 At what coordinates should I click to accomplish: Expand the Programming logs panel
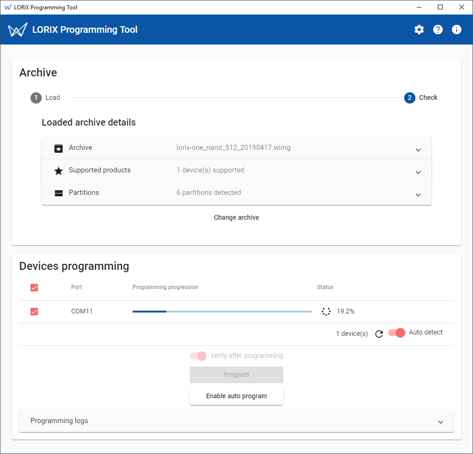click(440, 422)
